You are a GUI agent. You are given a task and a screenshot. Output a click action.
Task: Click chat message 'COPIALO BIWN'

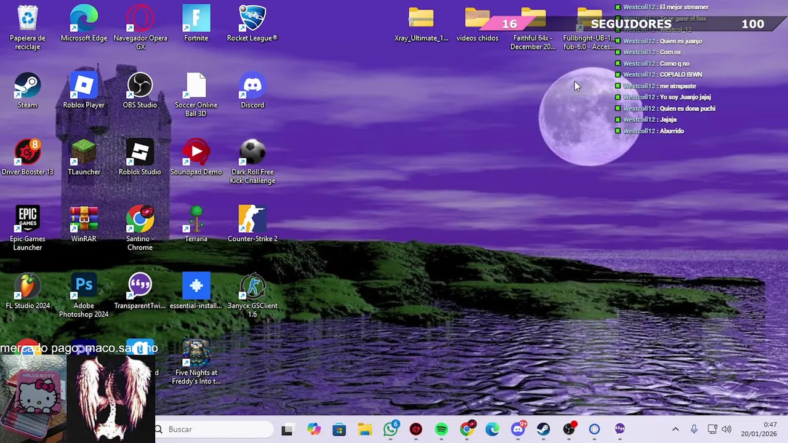[x=681, y=74]
